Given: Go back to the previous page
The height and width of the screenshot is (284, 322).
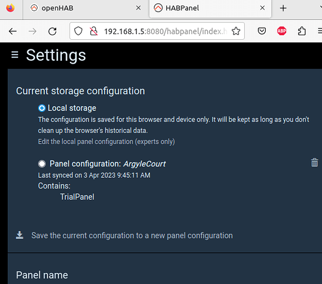Looking at the screenshot, I should click(12, 31).
